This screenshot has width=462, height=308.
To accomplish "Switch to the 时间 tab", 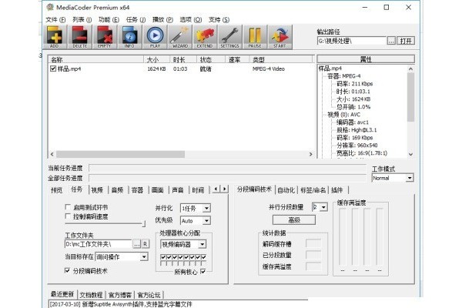I will [198, 190].
